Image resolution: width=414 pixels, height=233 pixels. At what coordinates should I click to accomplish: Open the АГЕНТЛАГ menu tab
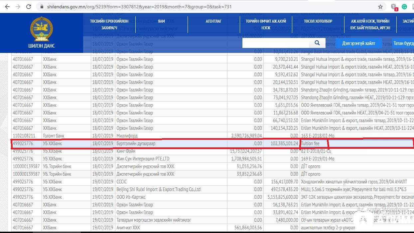click(213, 21)
